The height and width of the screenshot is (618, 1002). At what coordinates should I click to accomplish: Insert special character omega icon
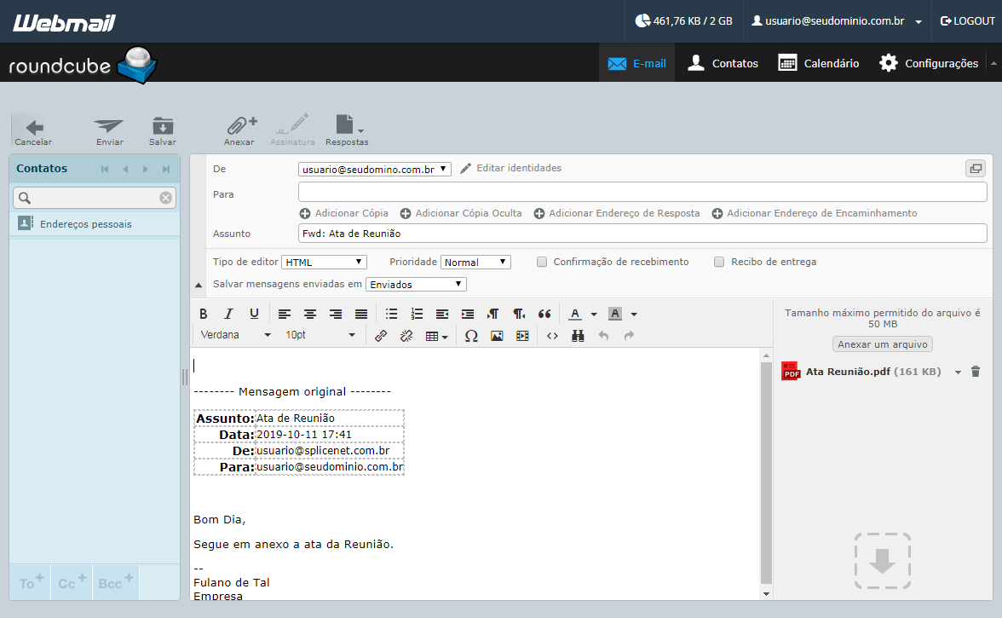pos(472,336)
